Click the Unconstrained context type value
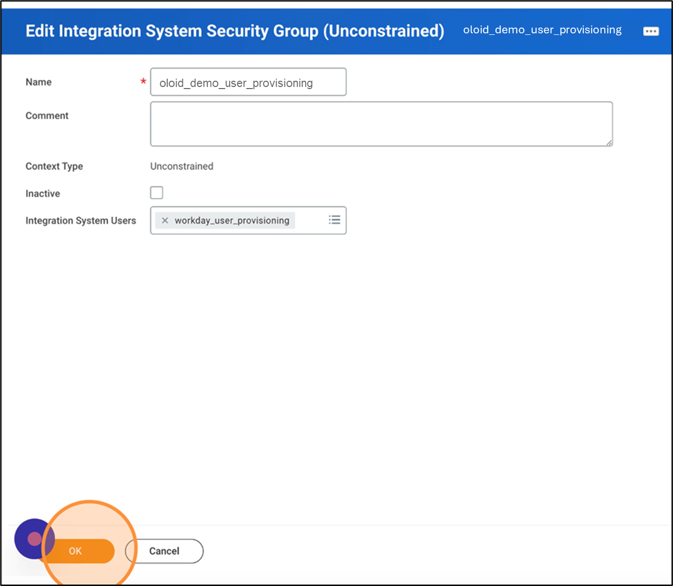The height and width of the screenshot is (586, 673). (182, 166)
